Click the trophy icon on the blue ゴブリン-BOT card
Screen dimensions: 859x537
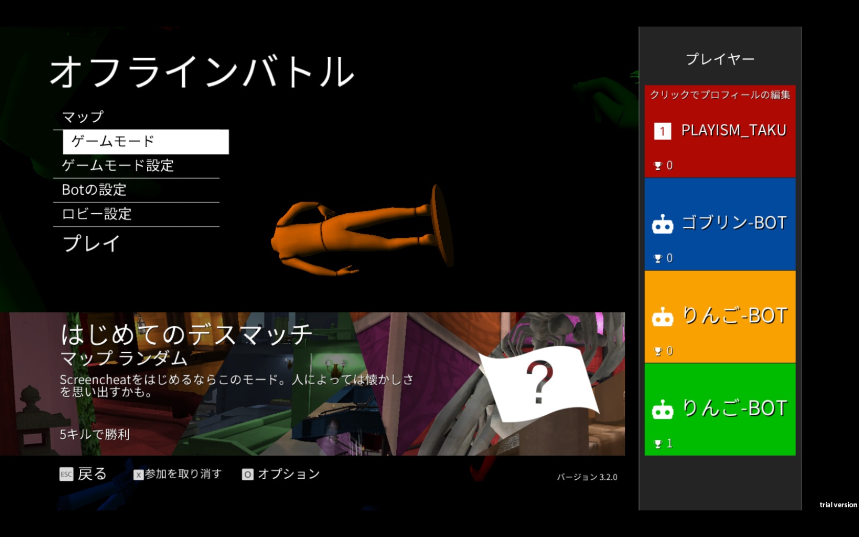click(x=658, y=258)
